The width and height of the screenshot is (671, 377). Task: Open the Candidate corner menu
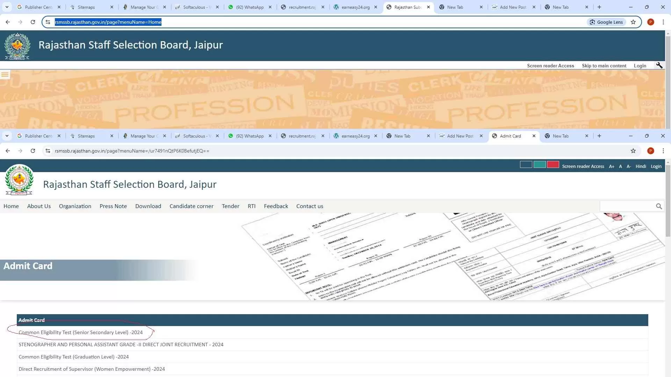pos(191,206)
